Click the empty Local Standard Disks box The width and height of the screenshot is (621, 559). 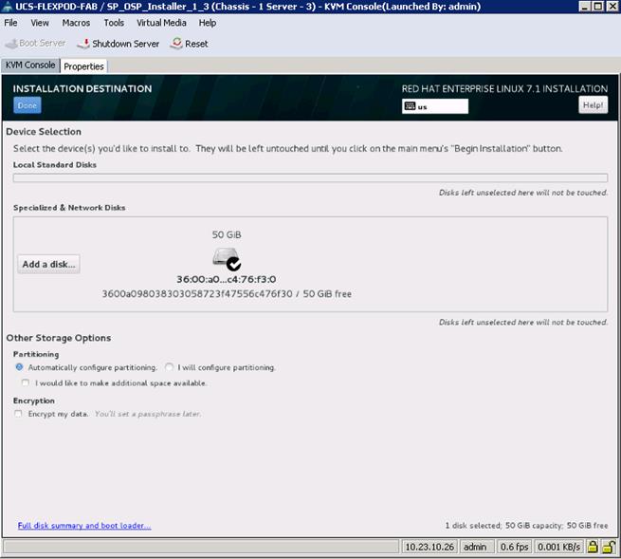(311, 177)
